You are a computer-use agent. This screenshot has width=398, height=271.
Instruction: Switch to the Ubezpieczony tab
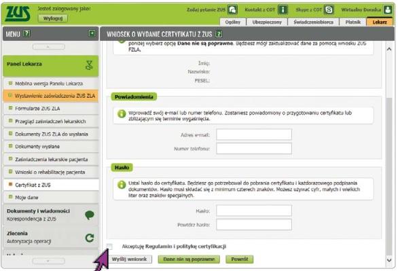click(267, 22)
